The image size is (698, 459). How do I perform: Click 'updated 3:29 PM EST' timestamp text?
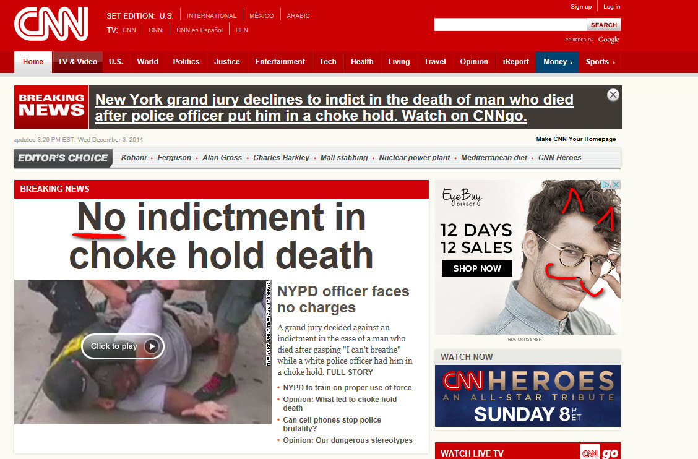tap(78, 139)
